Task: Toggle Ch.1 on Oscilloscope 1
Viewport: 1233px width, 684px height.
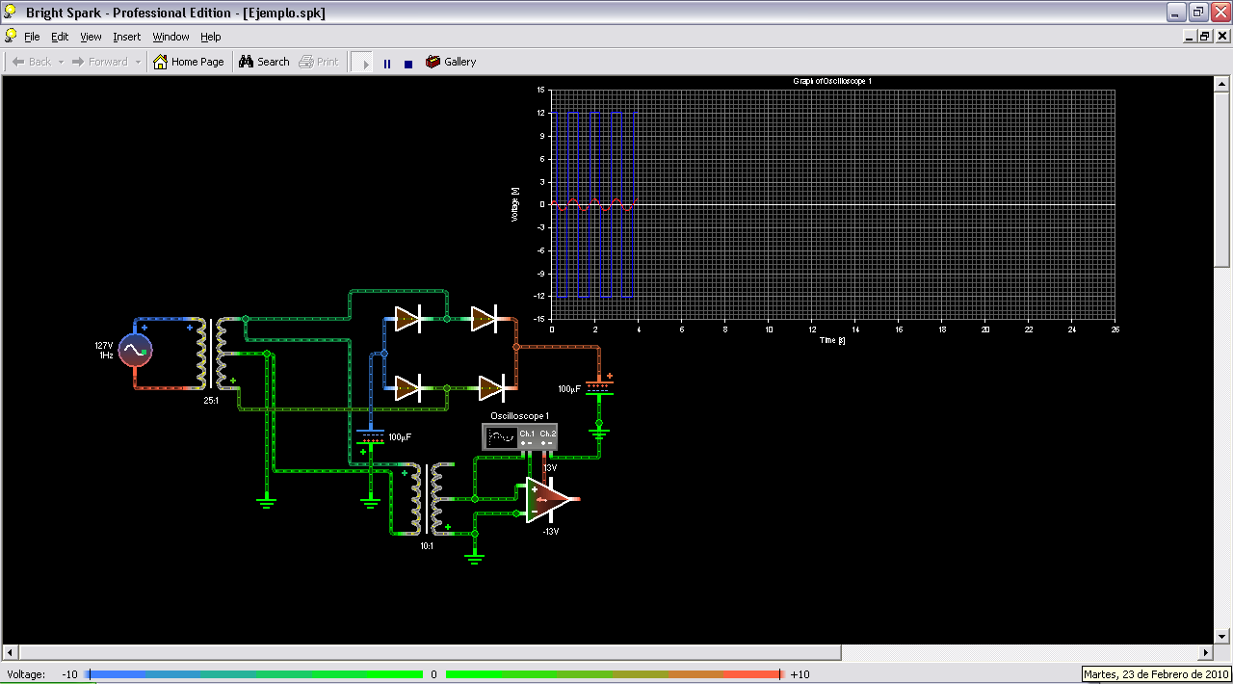Action: tap(527, 434)
